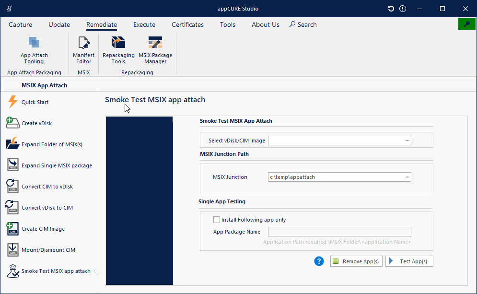Screen dimensions: 477x294
Task: Switch to the Capture tab
Action: tap(21, 24)
